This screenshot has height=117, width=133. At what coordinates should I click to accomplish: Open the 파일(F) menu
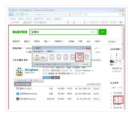13,19
